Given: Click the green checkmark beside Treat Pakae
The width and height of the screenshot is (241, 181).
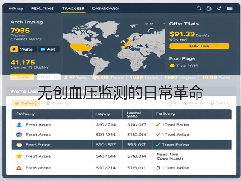Looking at the screenshot, I should click(158, 145).
